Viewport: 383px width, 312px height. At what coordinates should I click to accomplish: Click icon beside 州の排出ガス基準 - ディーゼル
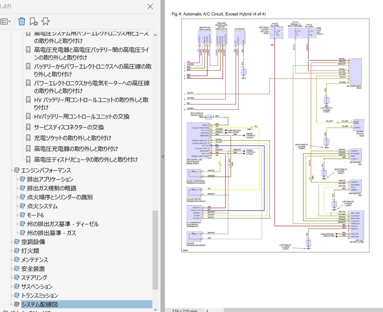[x=22, y=224]
